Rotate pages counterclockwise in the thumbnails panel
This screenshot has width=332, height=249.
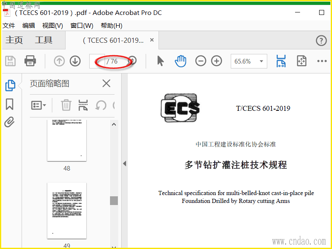(x=101, y=105)
